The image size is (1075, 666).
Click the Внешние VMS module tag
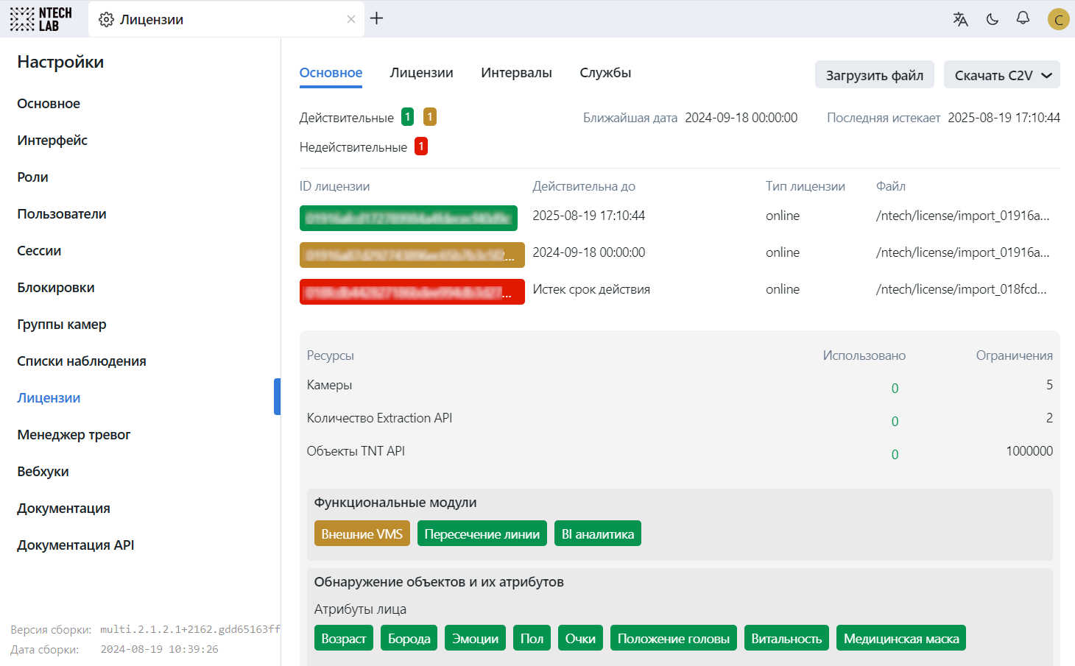click(362, 534)
